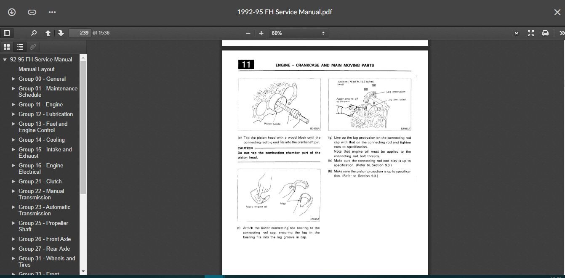This screenshot has height=278, width=565.
Task: Click the bearing alignment diagram B2466A
Action: pyautogui.click(x=279, y=195)
